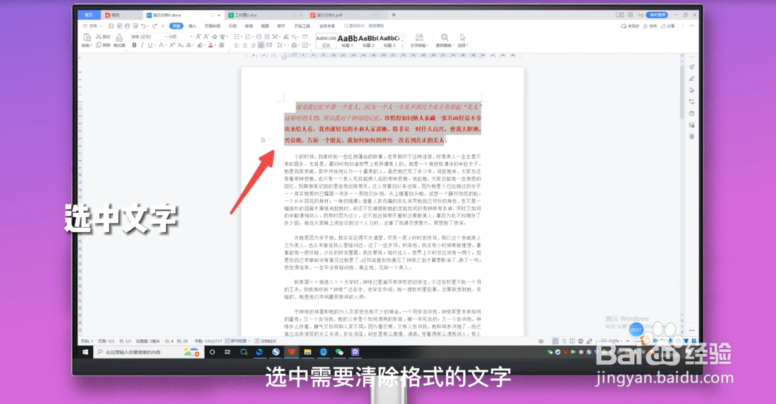Toggle align left paragraph button
The height and width of the screenshot is (404, 776).
(x=236, y=45)
